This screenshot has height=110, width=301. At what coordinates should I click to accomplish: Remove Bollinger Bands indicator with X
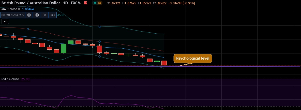[45, 15]
